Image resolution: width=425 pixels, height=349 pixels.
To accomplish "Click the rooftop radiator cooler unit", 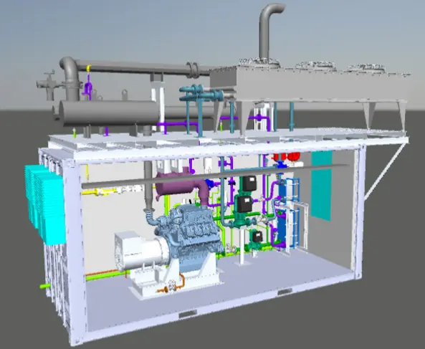I will coord(309,81).
